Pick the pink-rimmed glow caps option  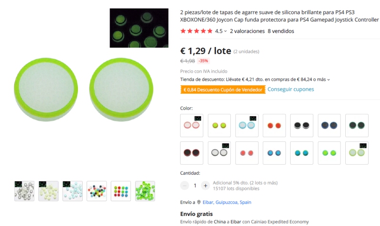[x=192, y=125]
